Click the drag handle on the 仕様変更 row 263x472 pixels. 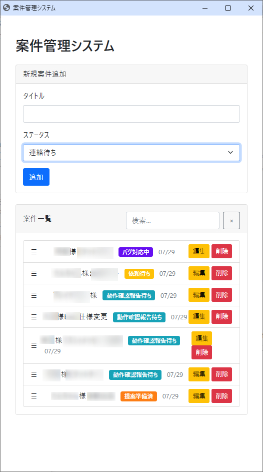[x=34, y=317]
